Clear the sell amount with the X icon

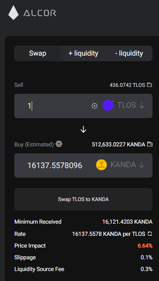tap(94, 106)
